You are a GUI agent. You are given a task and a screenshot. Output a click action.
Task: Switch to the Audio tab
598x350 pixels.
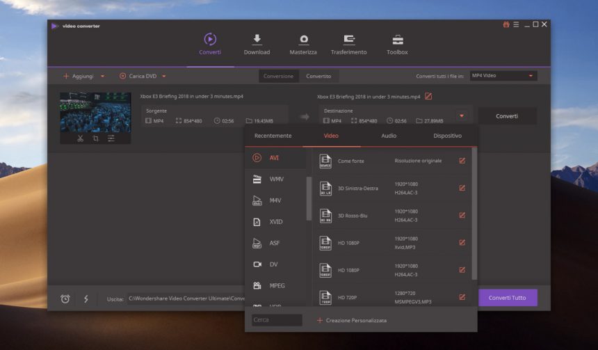click(389, 136)
